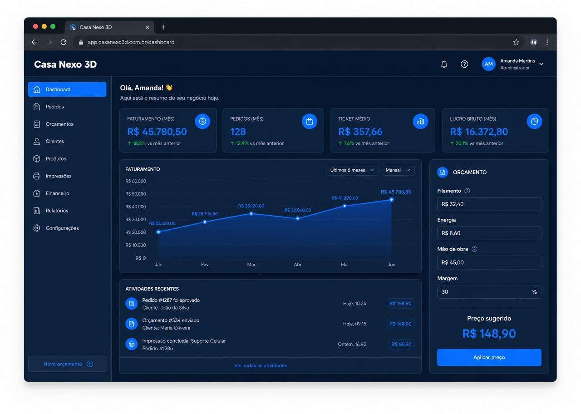
Task: Open Relatórios in the sidebar
Action: pos(67,211)
